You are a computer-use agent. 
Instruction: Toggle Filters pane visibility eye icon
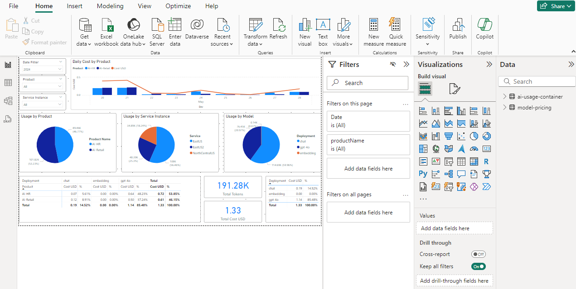pyautogui.click(x=393, y=64)
